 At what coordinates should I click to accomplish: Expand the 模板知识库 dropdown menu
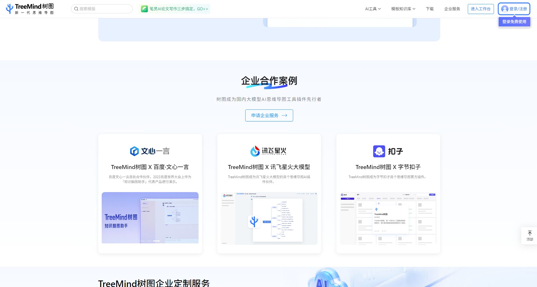coord(403,9)
